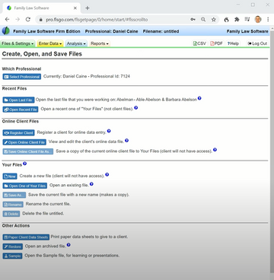Image resolution: width=274 pixels, height=280 pixels.
Task: Click 'Currently: Daniel Caine - Professional Id: 7124' text
Action: (87, 76)
